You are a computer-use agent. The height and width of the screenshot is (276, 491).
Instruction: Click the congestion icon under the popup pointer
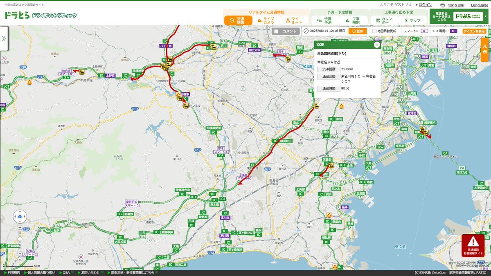(316, 106)
